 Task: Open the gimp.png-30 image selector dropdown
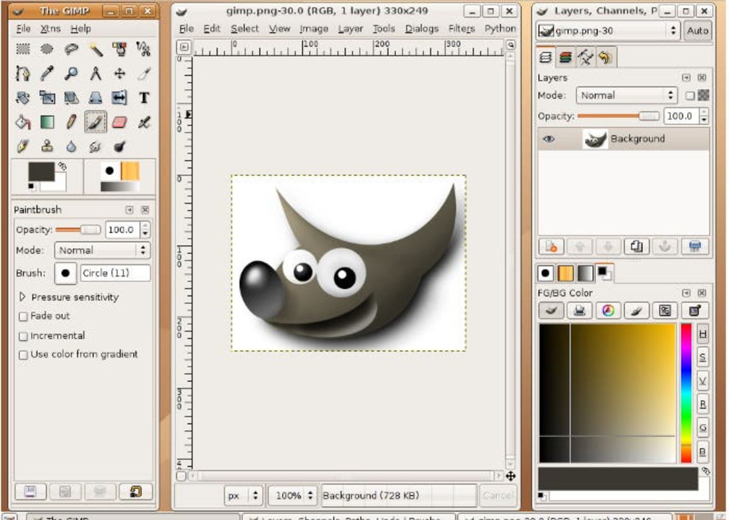609,30
